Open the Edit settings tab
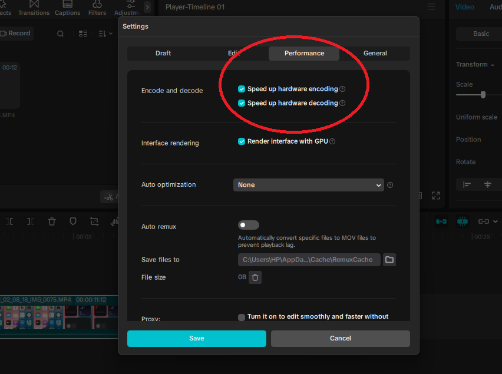 (234, 54)
